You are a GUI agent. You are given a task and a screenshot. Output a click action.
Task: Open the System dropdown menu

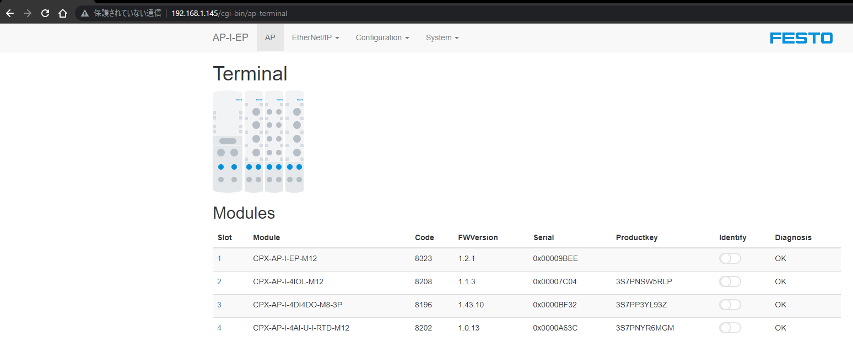442,37
